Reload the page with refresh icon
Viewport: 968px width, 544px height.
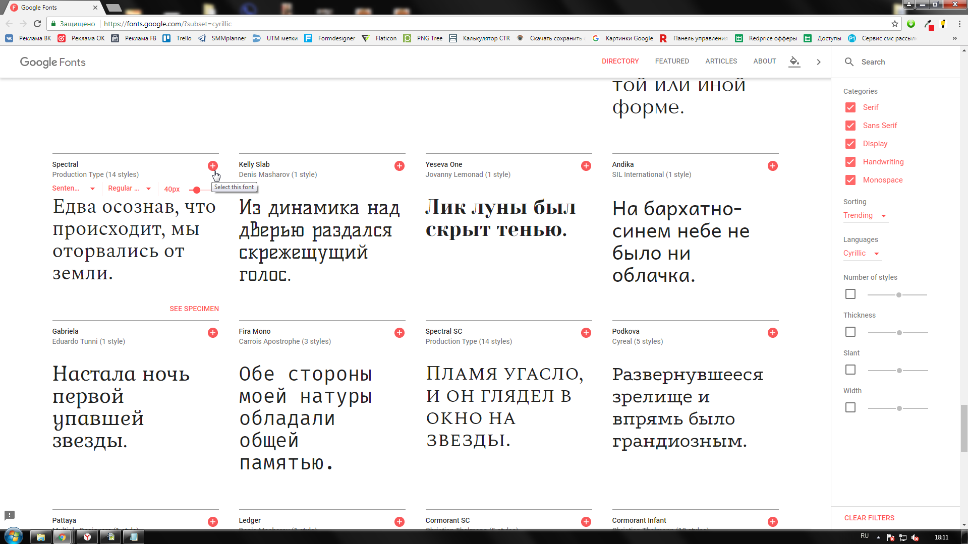(37, 24)
